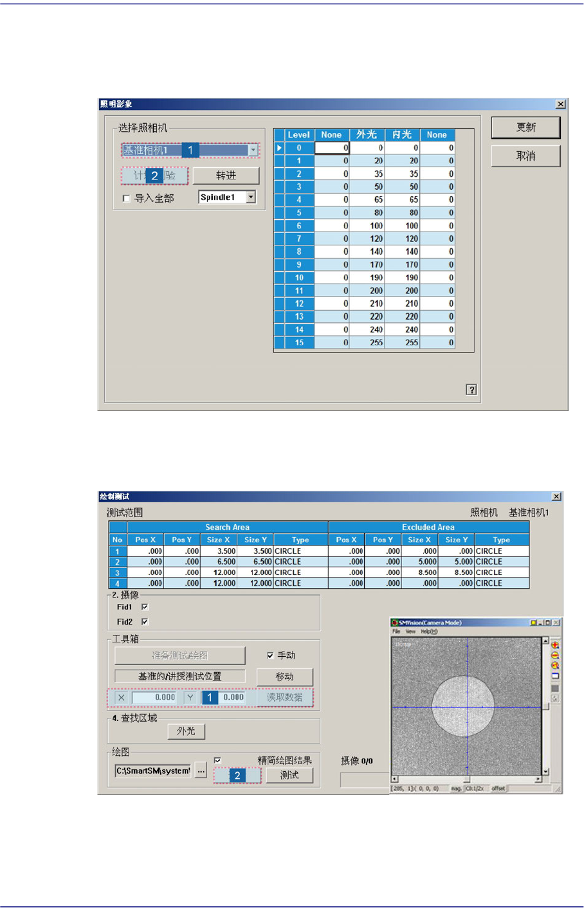
Task: Open the View menu in SMVision
Action: pyautogui.click(x=410, y=632)
